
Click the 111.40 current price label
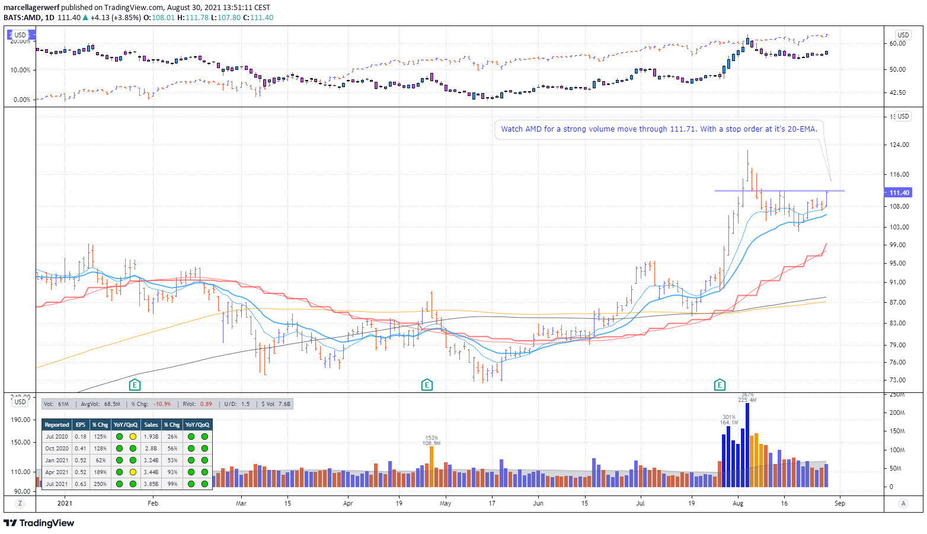pos(897,193)
